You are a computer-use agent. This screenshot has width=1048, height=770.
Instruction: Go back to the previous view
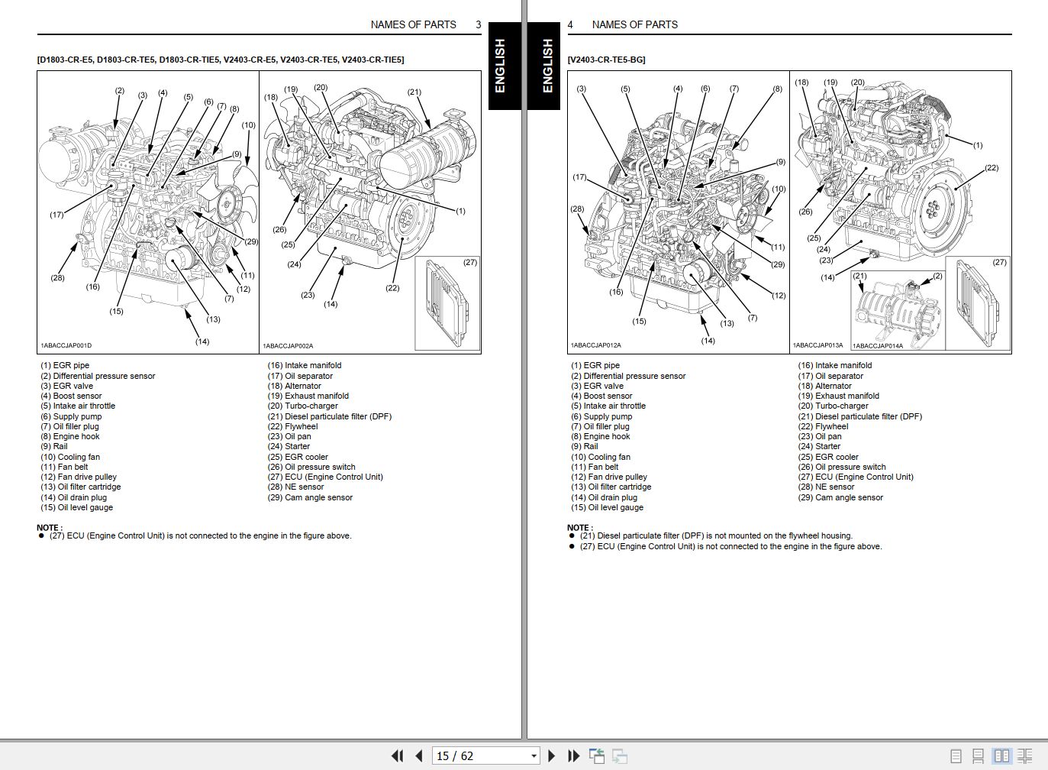[x=596, y=755]
